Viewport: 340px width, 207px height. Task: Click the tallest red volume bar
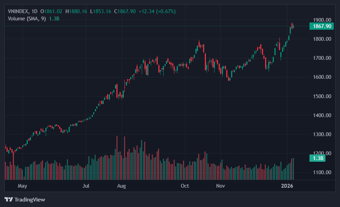click(117, 158)
